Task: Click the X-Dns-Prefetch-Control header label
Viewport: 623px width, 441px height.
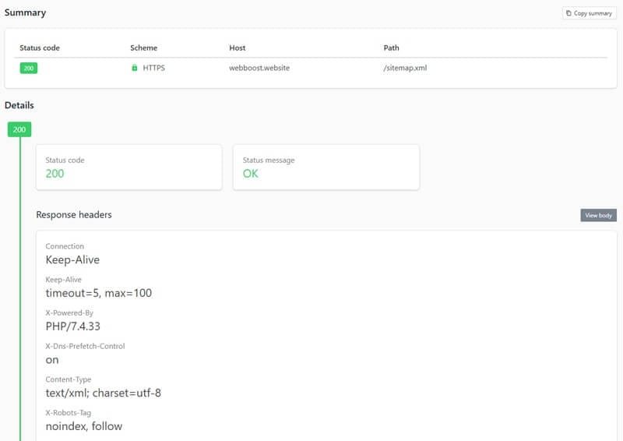Action: 85,346
